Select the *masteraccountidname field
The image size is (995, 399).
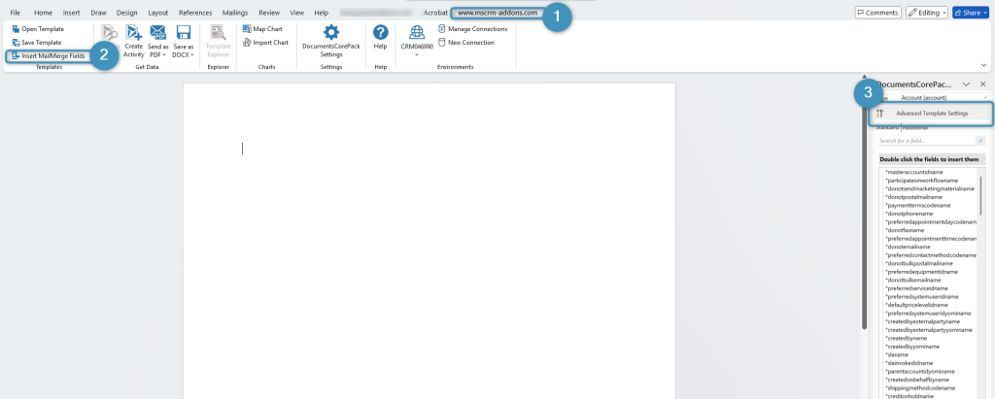point(913,173)
